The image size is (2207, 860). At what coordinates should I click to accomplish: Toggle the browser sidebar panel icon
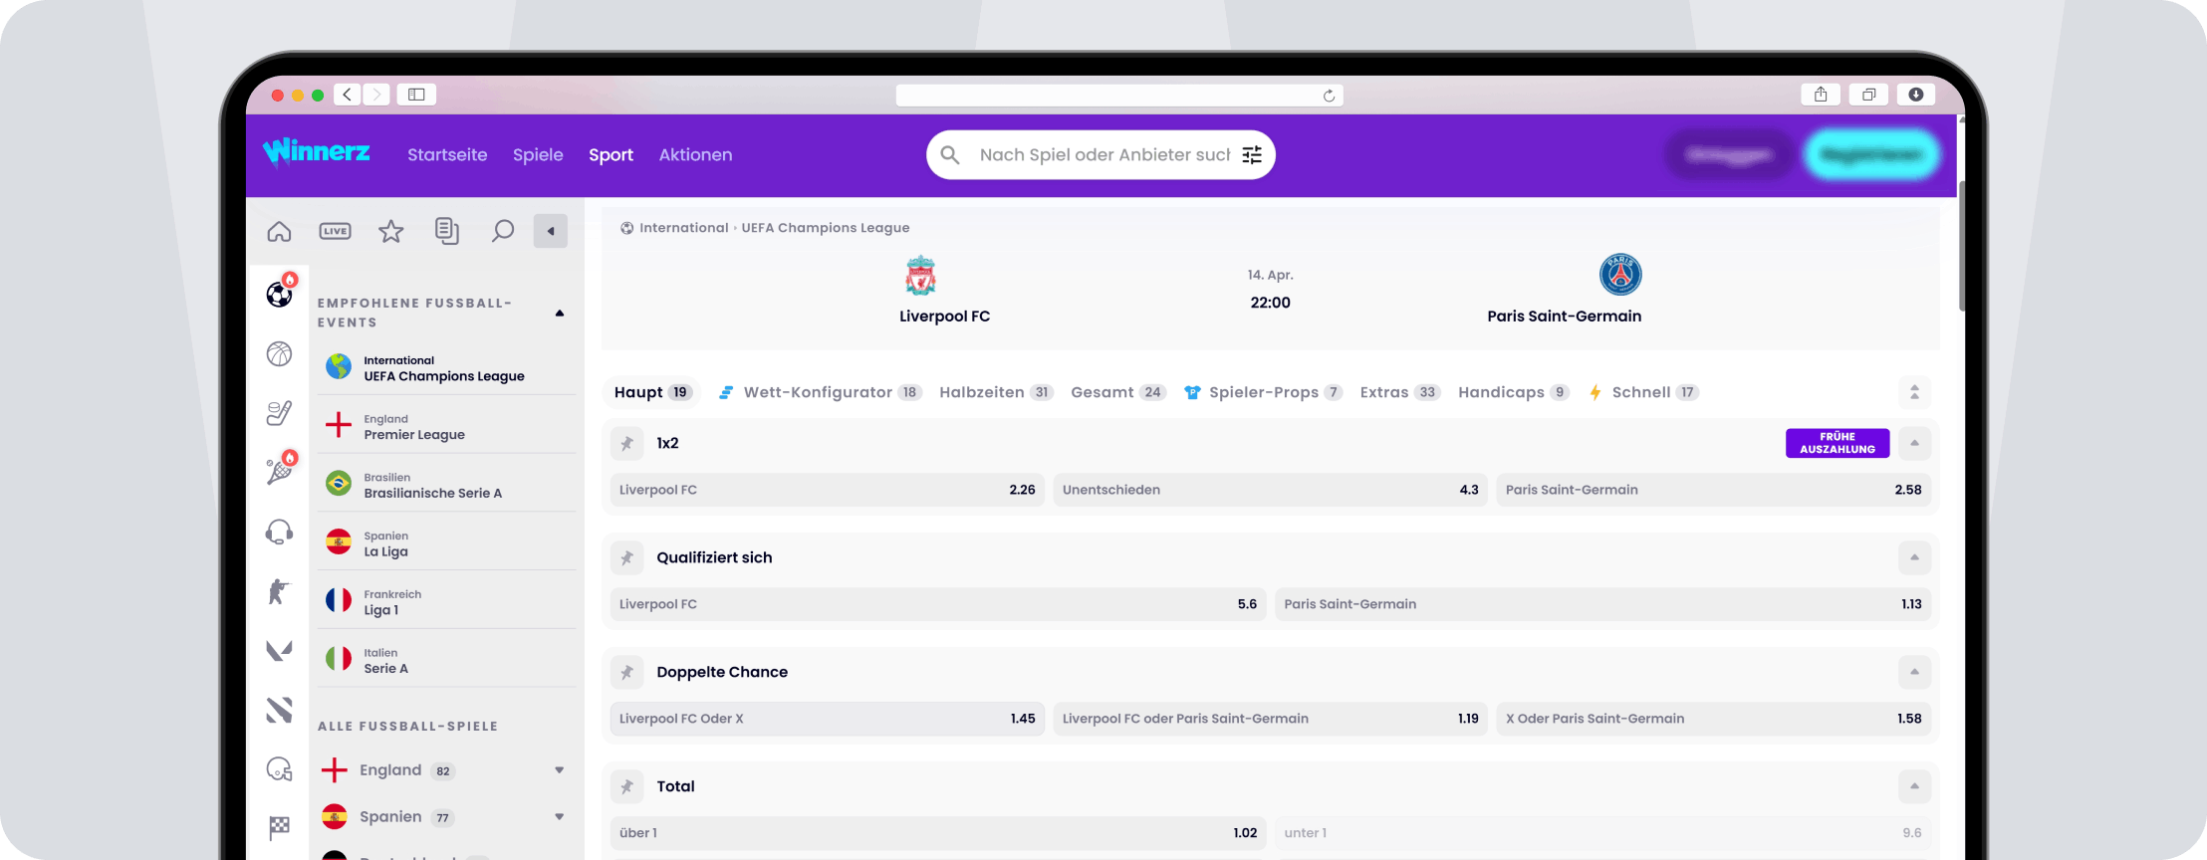[x=416, y=95]
